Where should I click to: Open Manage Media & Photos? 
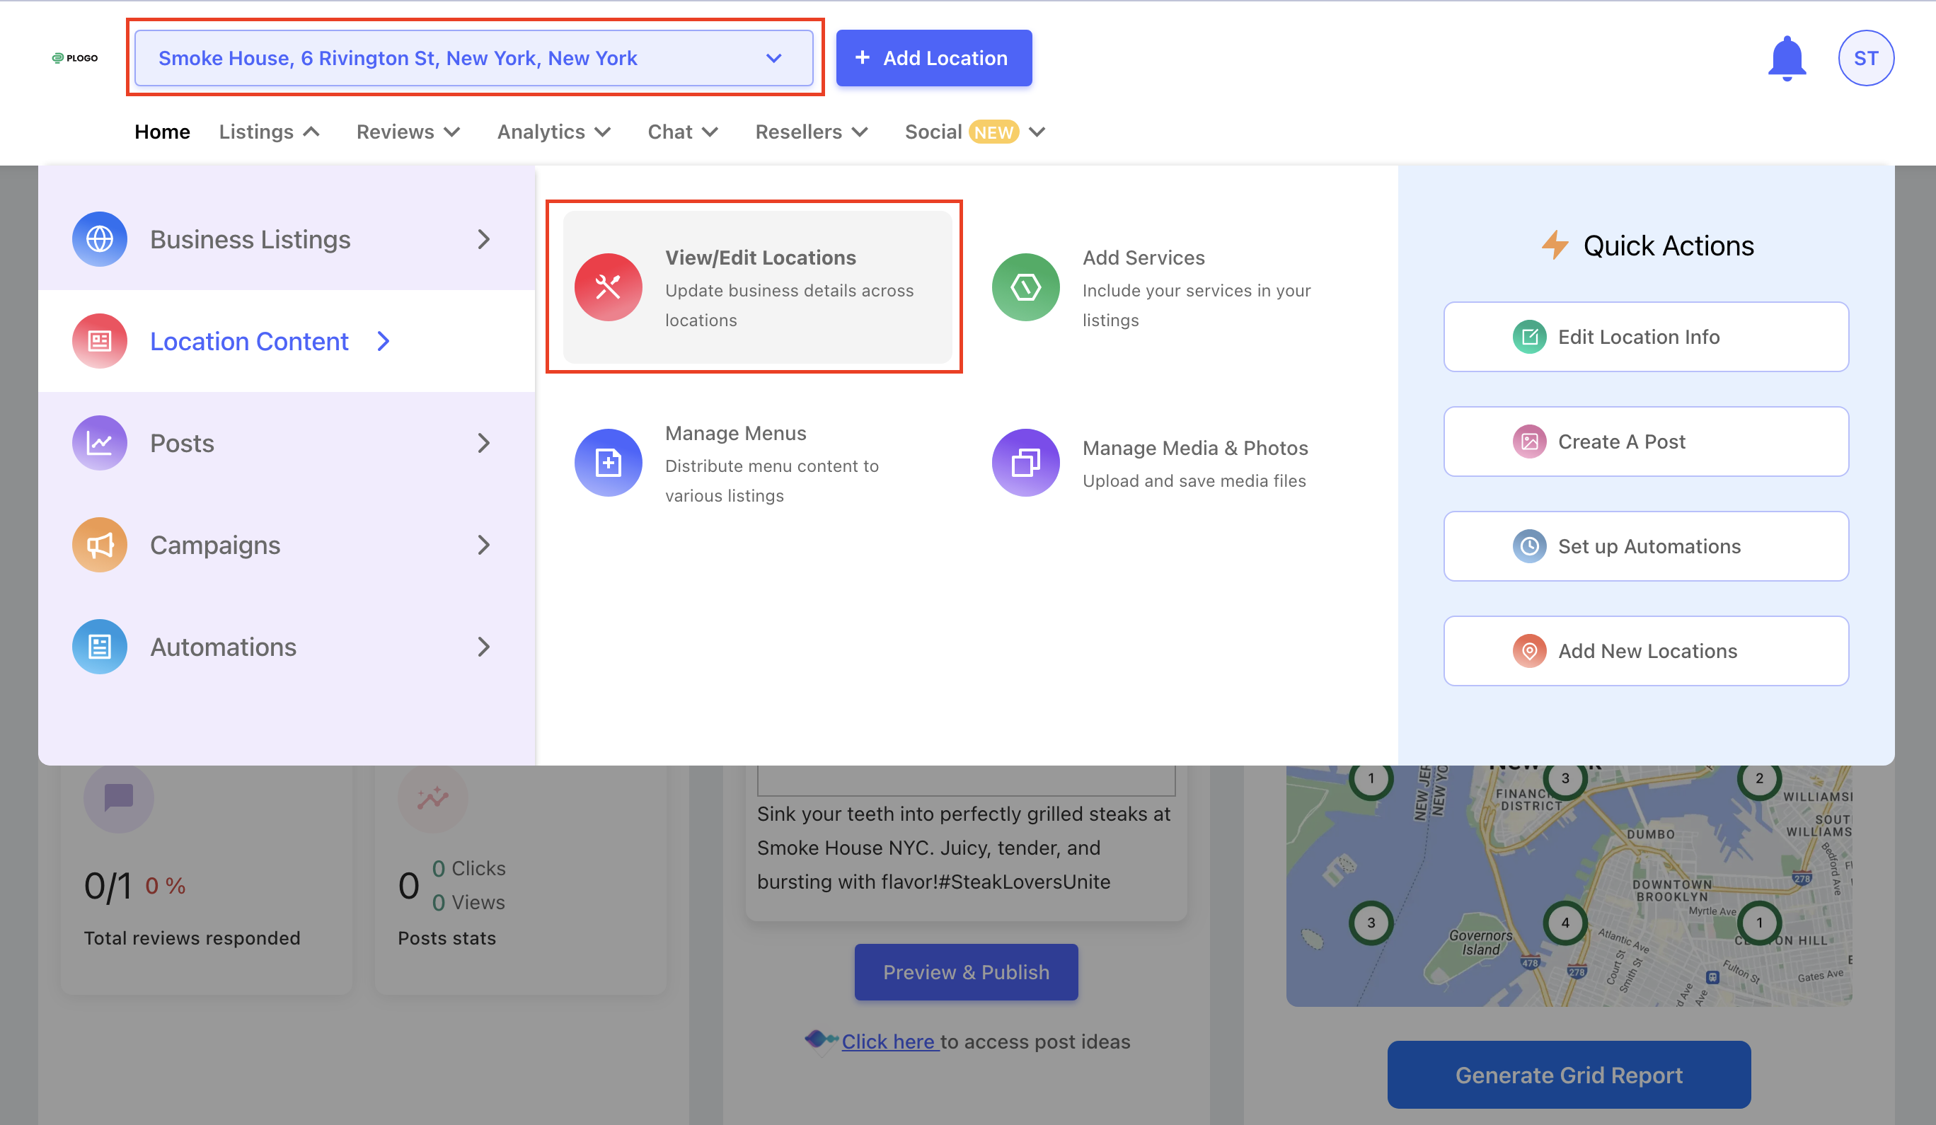1175,463
